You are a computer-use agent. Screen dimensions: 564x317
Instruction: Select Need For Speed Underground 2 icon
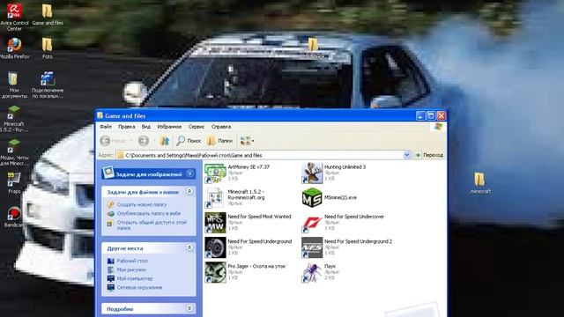pyautogui.click(x=312, y=247)
